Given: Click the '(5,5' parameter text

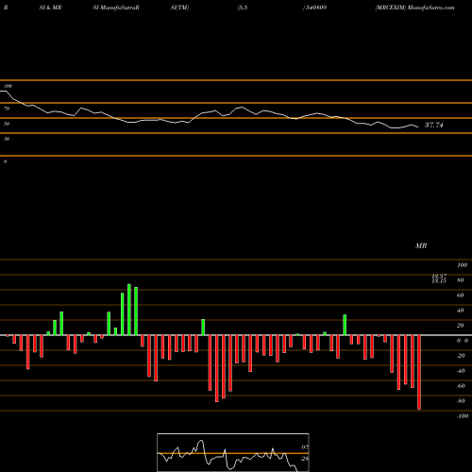Looking at the screenshot, I should [x=243, y=8].
